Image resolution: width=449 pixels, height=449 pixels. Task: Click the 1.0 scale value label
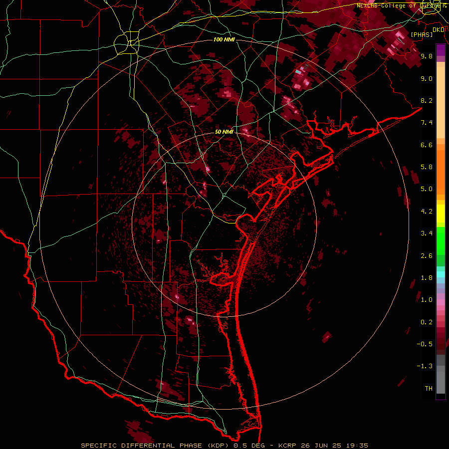pyautogui.click(x=427, y=300)
